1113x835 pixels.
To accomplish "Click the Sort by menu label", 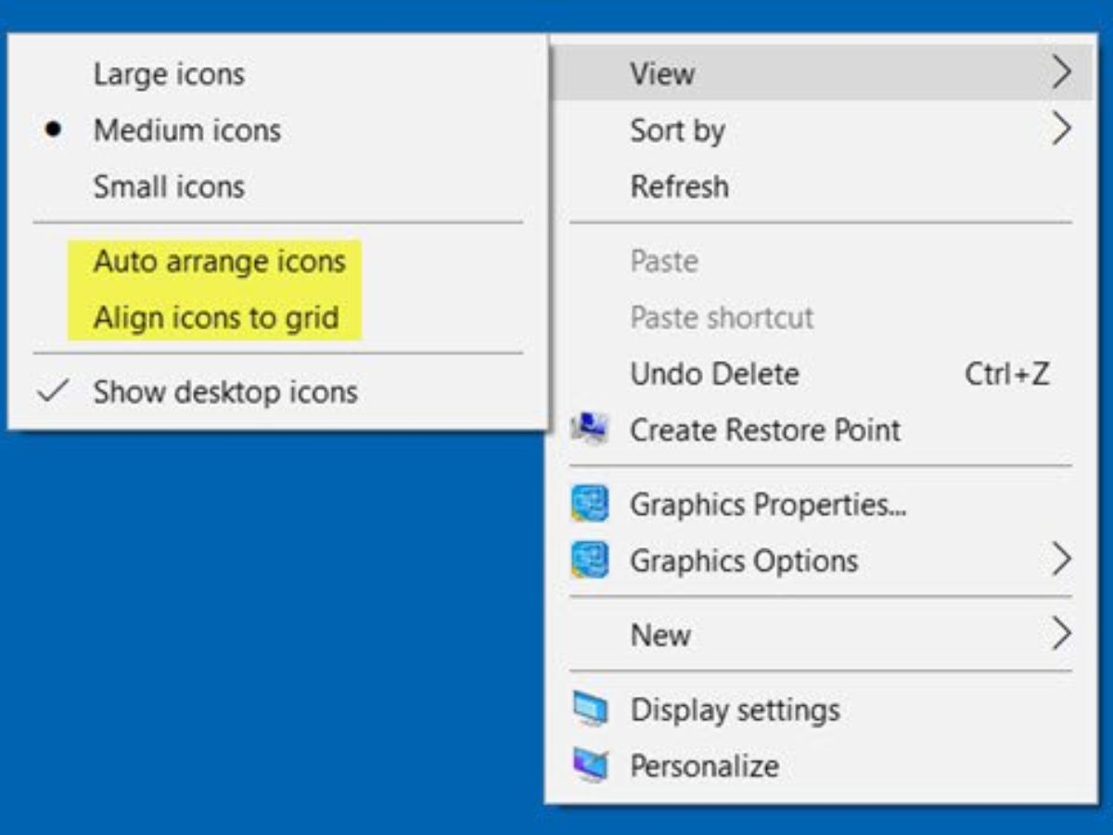I will pyautogui.click(x=677, y=131).
